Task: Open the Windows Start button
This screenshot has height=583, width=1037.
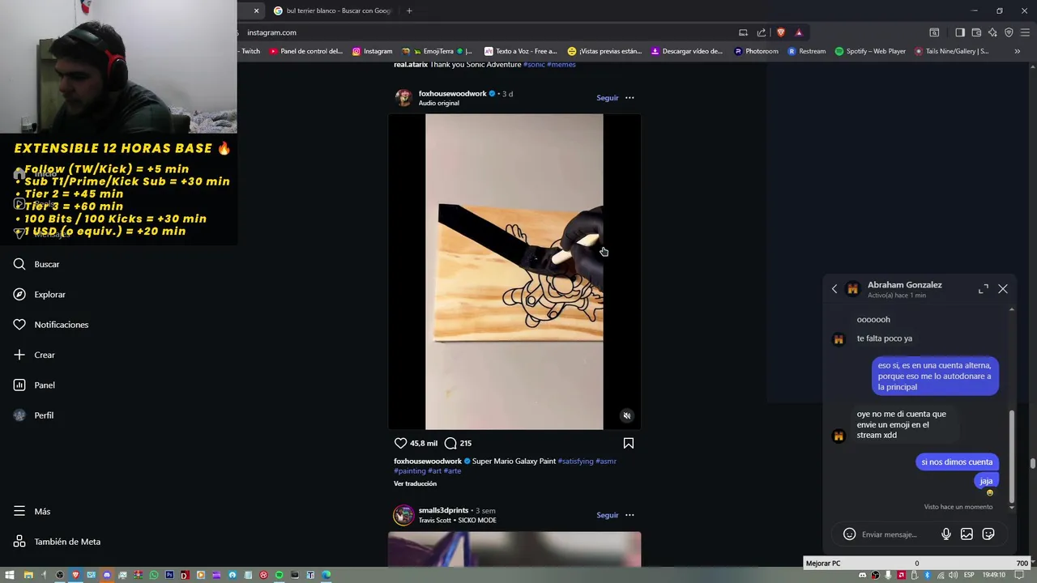Action: (x=10, y=575)
